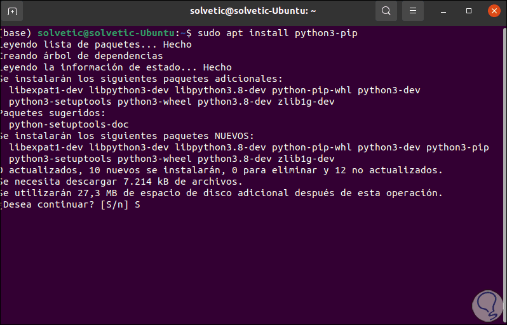The width and height of the screenshot is (507, 325).
Task: Click the Leyendo la información de estado line
Action: click(x=116, y=67)
